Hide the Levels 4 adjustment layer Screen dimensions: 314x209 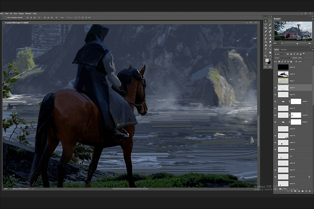point(275,101)
